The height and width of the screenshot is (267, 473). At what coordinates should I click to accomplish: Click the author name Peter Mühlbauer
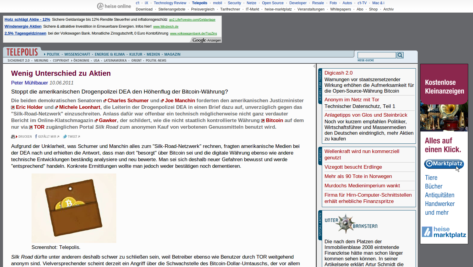click(x=29, y=83)
